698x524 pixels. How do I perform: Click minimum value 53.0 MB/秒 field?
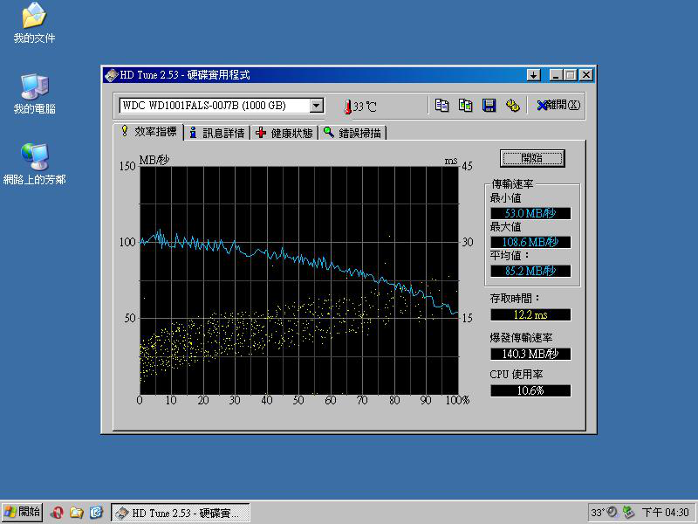[x=530, y=213]
